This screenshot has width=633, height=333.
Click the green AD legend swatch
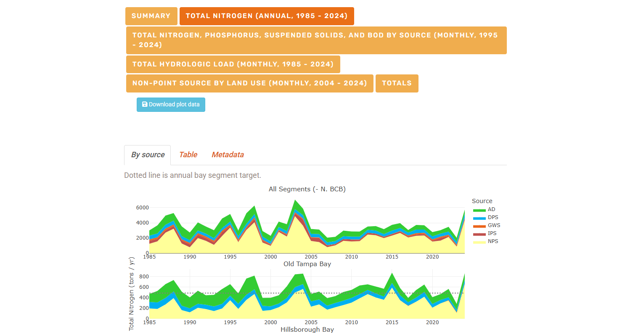(x=479, y=209)
